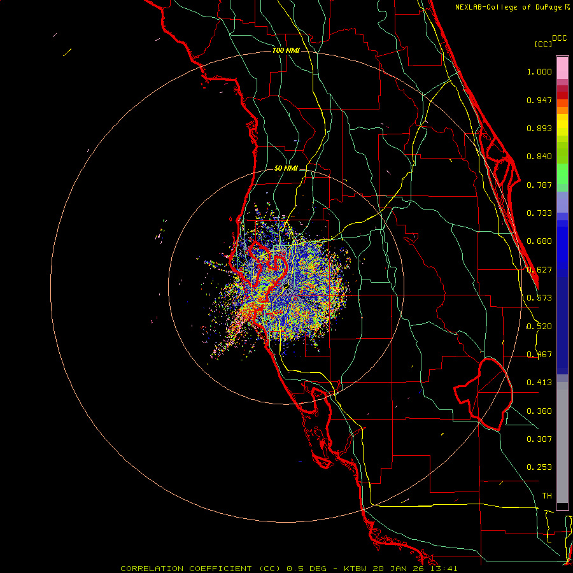This screenshot has height=573, width=573.
Task: Click the [CC] units label
Action: [543, 44]
